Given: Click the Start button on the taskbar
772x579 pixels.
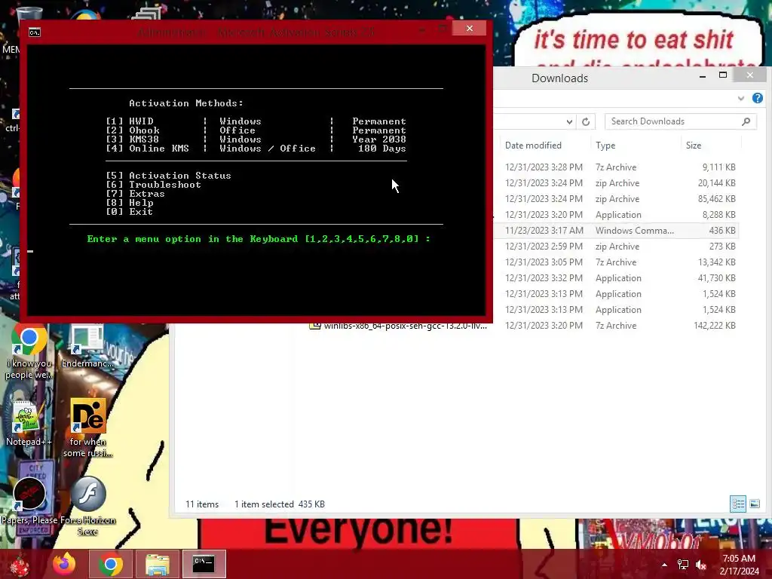Looking at the screenshot, I should point(20,564).
